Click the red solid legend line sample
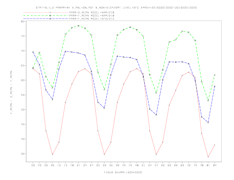Screen dimensions: 234x180 coord(46,12)
